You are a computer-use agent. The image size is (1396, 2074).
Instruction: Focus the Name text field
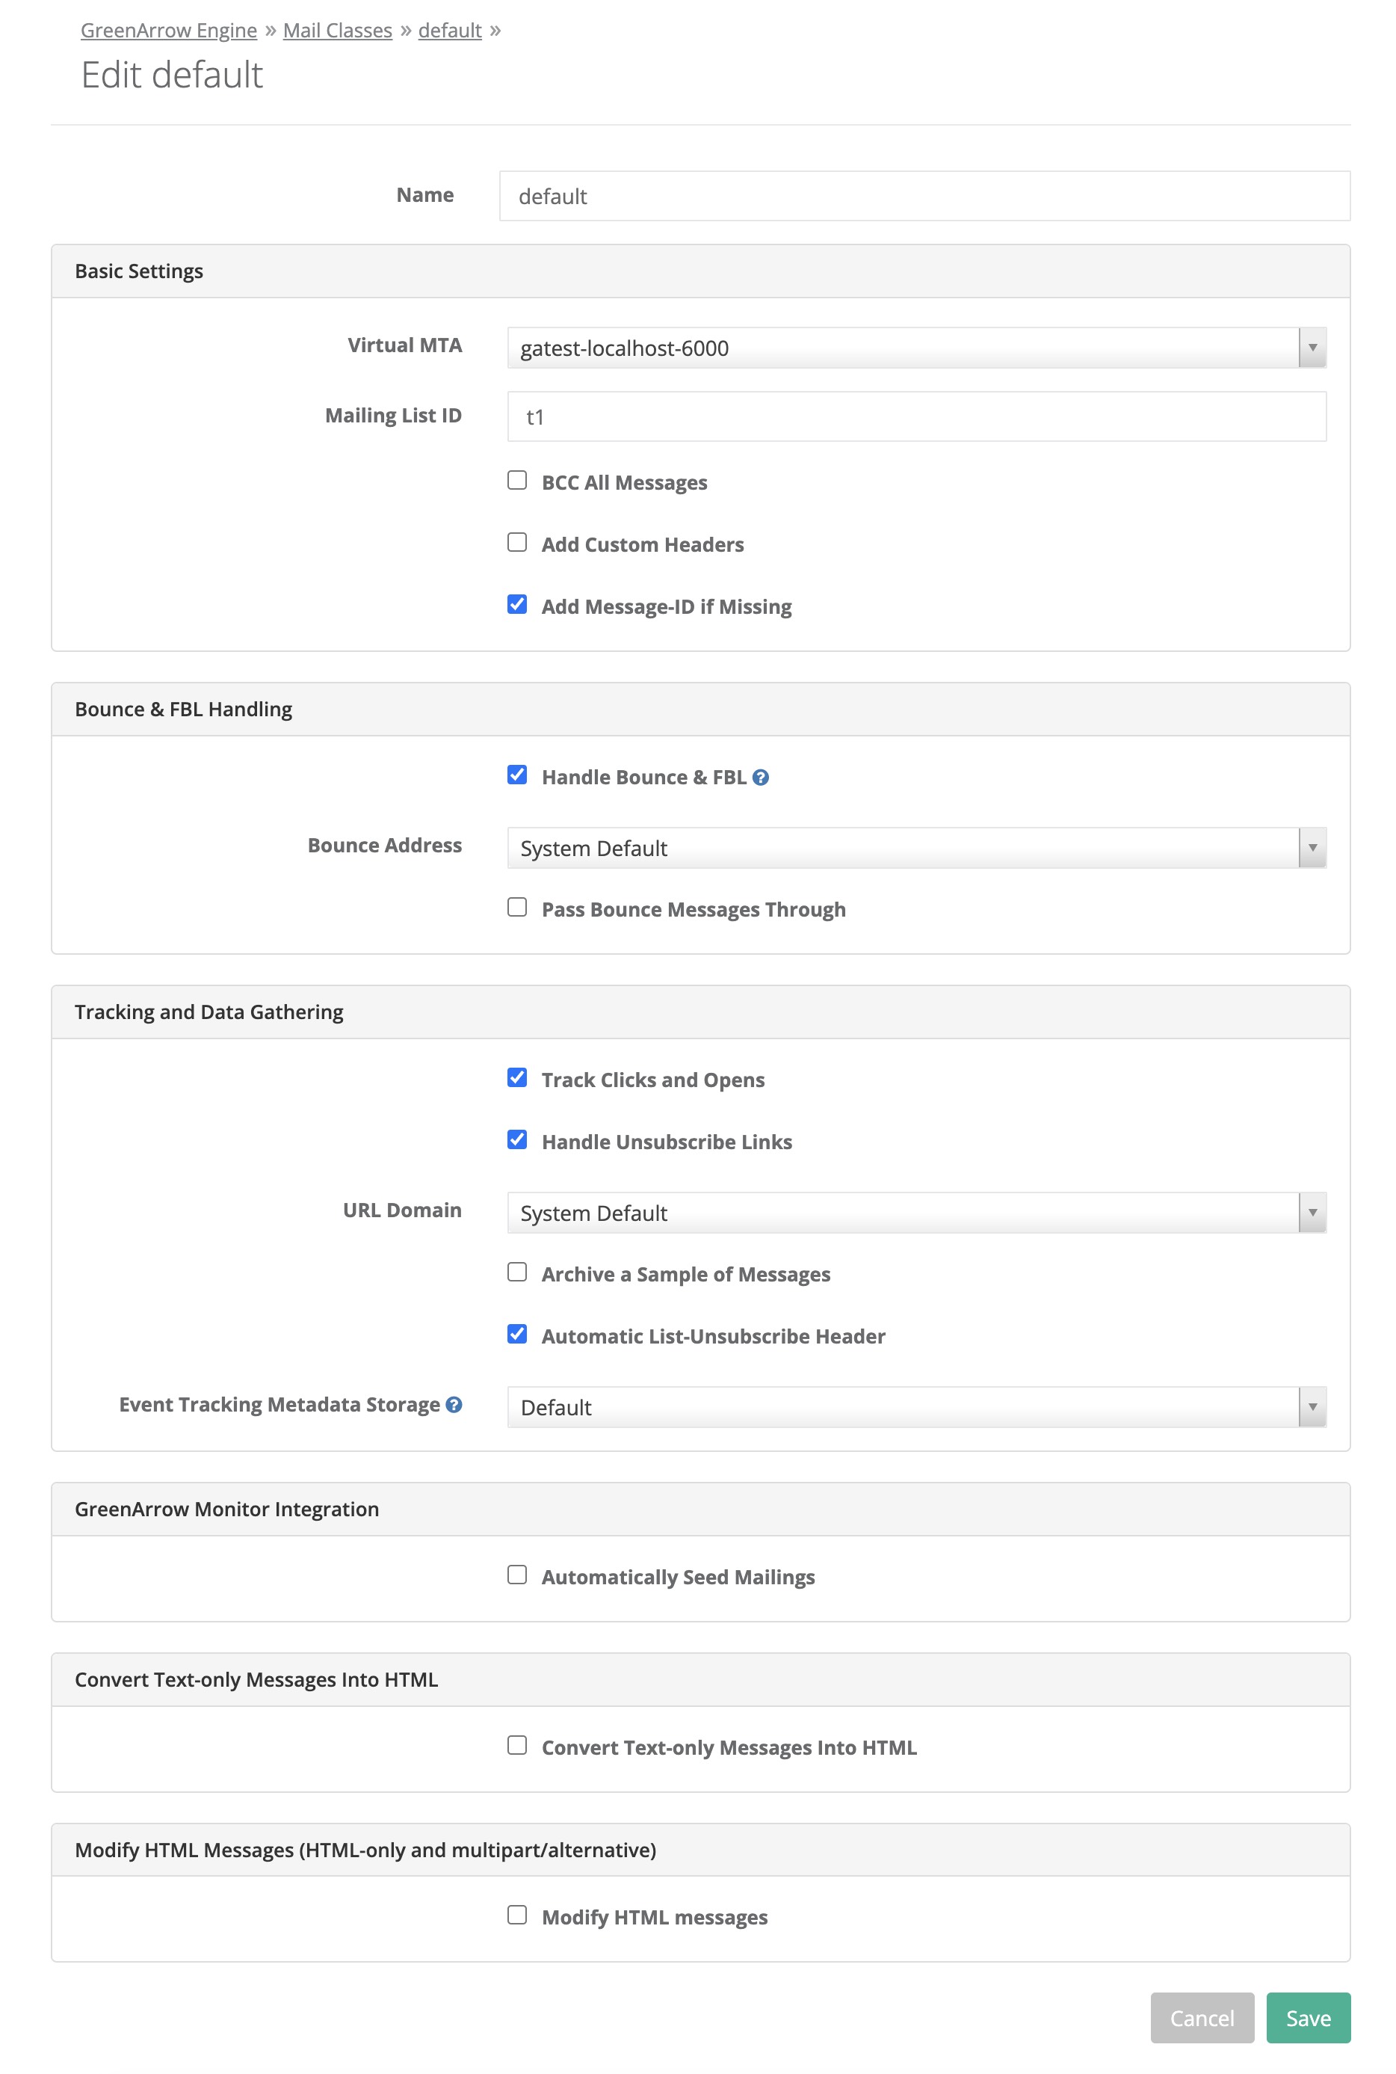pyautogui.click(x=924, y=196)
